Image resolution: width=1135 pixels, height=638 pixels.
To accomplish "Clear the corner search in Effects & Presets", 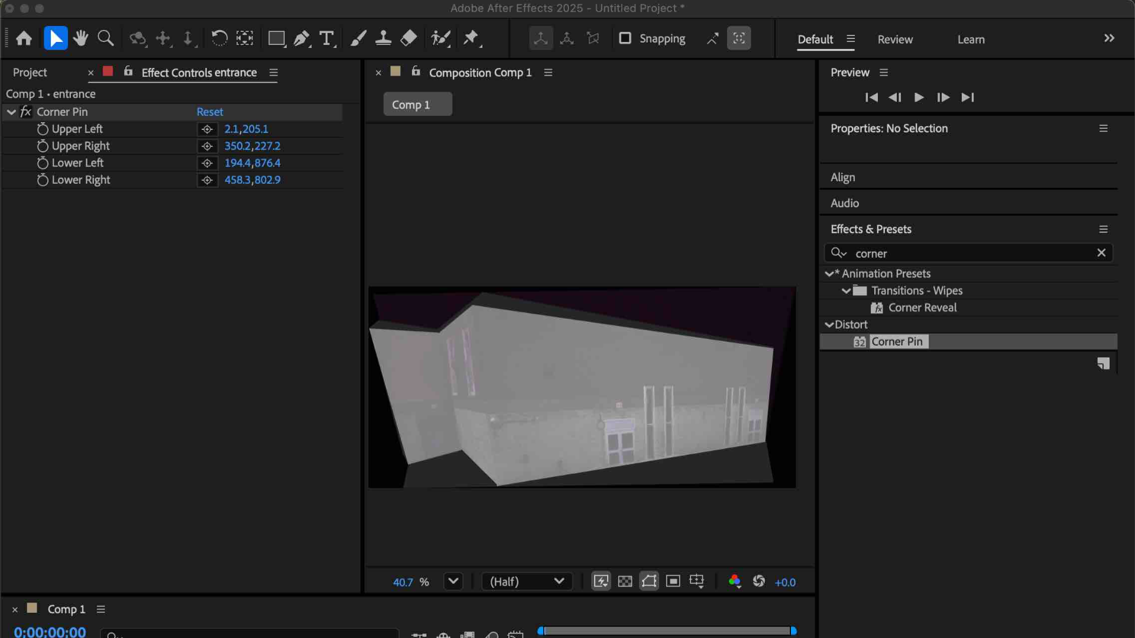I will coord(1101,253).
